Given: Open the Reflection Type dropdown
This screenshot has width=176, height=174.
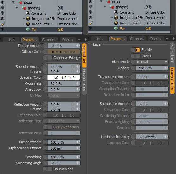Looking at the screenshot, I should click(64, 121).
